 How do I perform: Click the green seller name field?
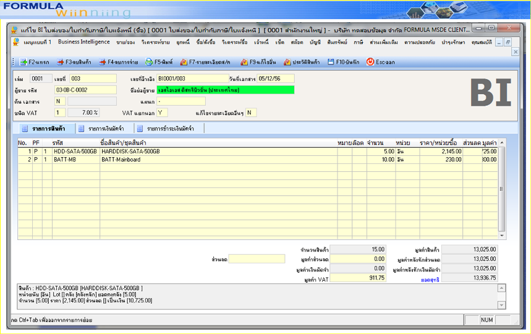pyautogui.click(x=226, y=90)
